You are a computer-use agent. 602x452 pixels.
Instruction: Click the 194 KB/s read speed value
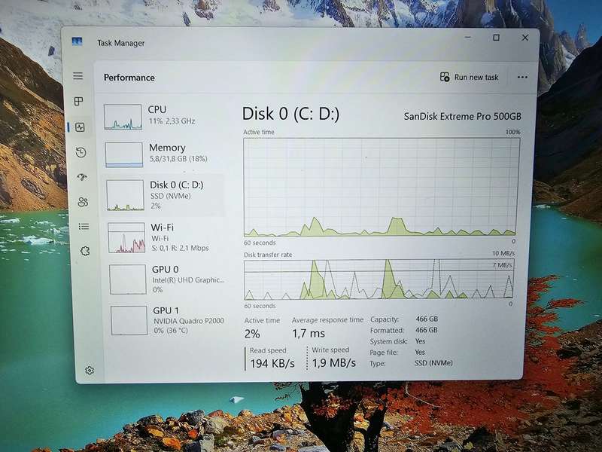pos(272,363)
